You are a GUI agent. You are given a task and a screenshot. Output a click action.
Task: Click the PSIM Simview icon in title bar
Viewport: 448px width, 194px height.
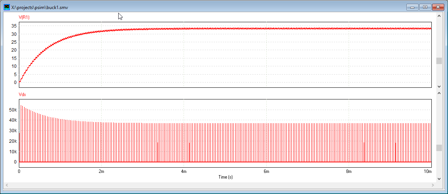tap(6, 7)
